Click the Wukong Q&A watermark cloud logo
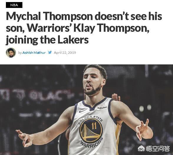 coord(141,149)
